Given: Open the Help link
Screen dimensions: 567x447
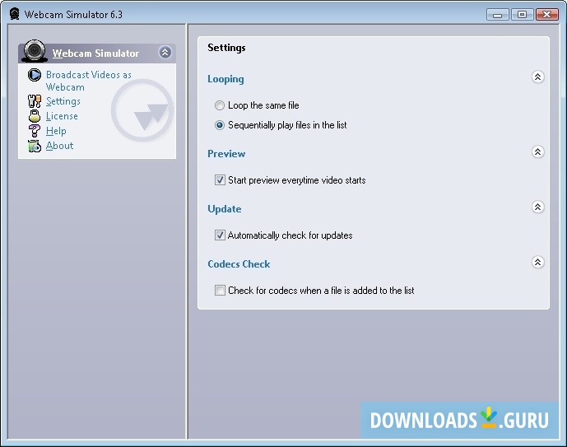Looking at the screenshot, I should click(56, 131).
